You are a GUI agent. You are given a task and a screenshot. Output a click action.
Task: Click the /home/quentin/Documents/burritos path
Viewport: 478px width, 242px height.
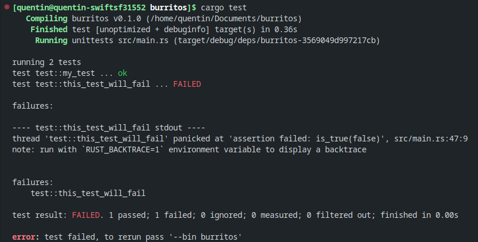223,18
